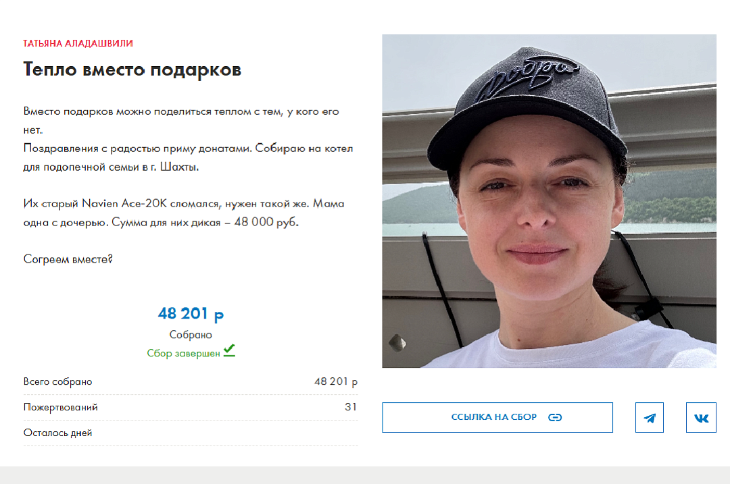Screen dimensions: 730x486
Task: Open the fundraiser author's photo
Action: point(549,201)
